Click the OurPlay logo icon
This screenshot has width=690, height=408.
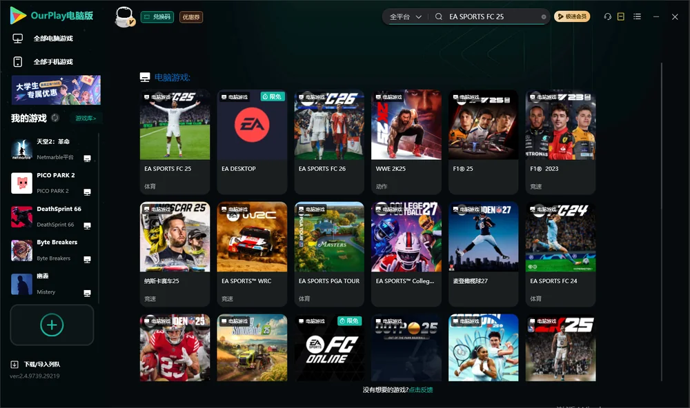coord(18,15)
